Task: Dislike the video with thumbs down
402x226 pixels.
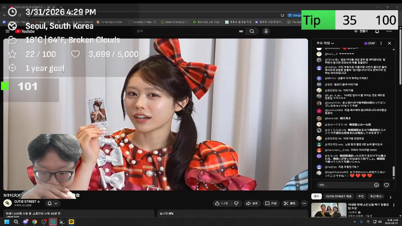Action: click(x=236, y=203)
